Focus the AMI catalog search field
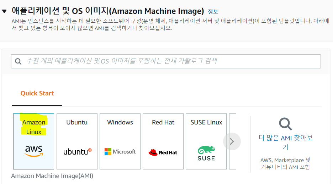 (166, 61)
